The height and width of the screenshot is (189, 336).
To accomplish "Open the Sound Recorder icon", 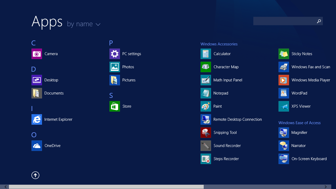I will pyautogui.click(x=206, y=146).
